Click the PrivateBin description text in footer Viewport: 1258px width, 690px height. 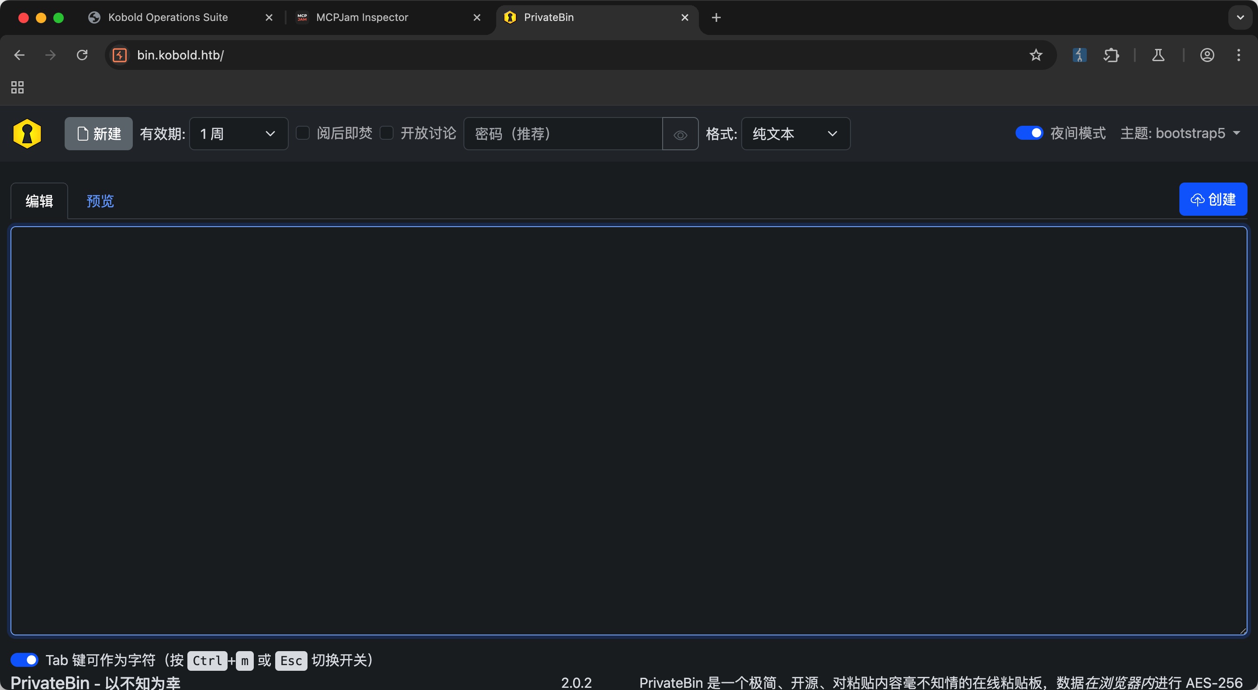[940, 682]
